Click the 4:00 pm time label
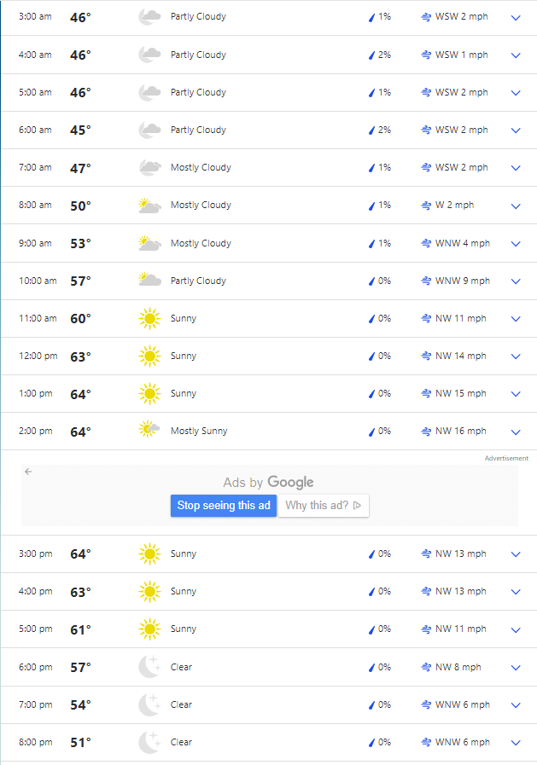 [x=36, y=591]
